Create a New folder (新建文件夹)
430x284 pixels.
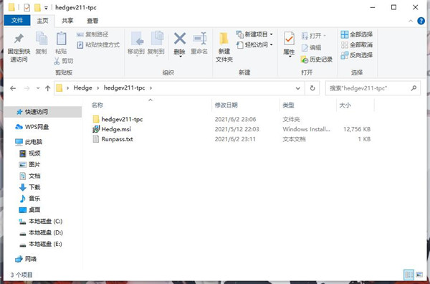pos(224,47)
